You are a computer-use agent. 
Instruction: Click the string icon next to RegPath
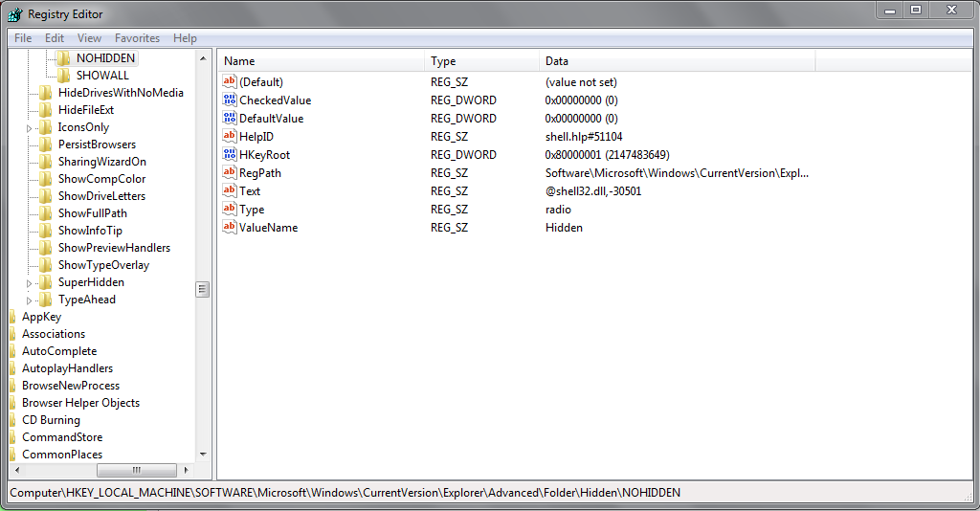pos(230,172)
